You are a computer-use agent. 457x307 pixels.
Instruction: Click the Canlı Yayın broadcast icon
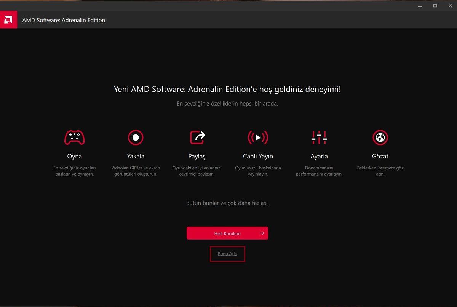[x=258, y=138]
